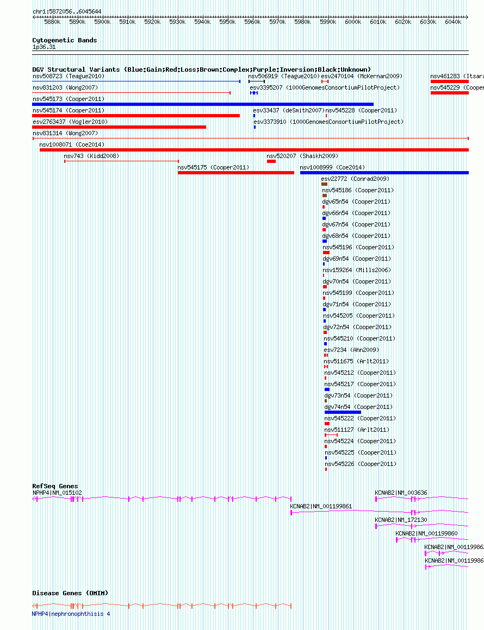Click KCNAB2|NM_001199861 gene label
Screen dimensions: 484x630
click(321, 506)
